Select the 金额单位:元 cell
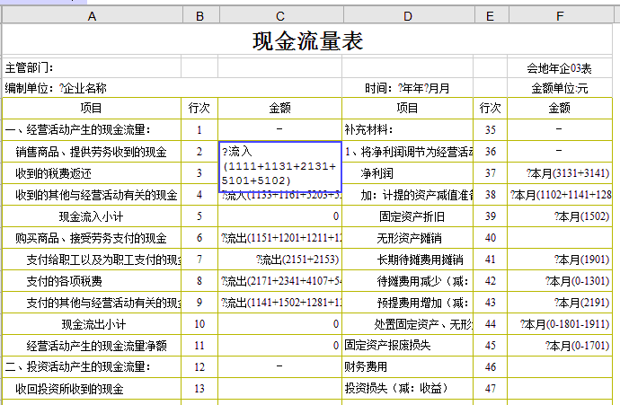 560,88
